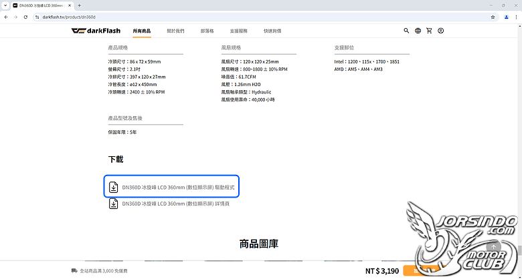Open the site search magnifier icon

point(406,31)
